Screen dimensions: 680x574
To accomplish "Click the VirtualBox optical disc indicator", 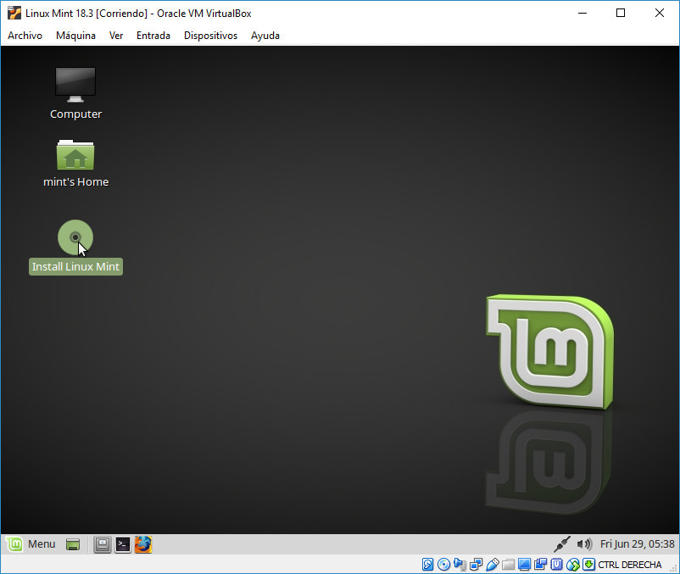I will pos(443,565).
